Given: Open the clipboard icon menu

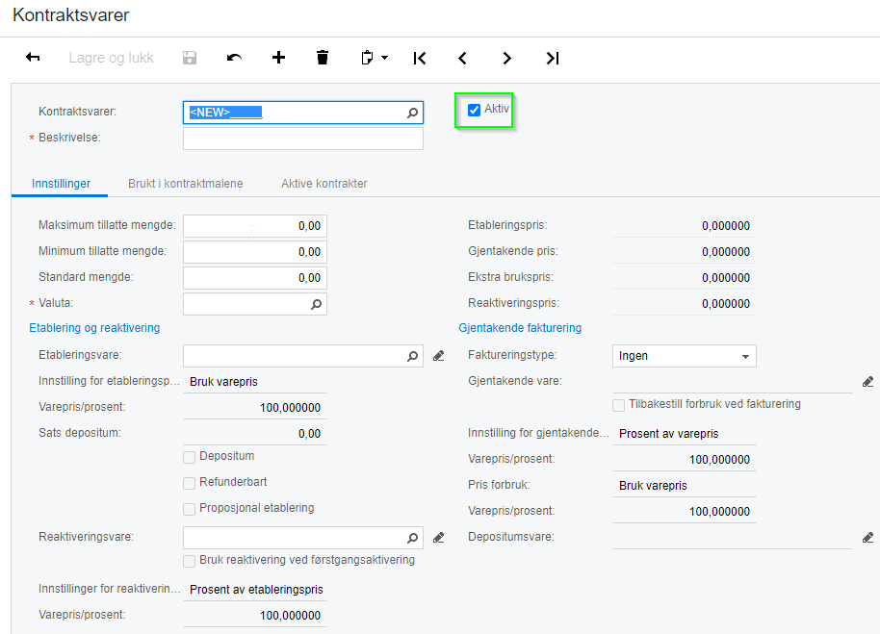Looking at the screenshot, I should coord(367,58).
